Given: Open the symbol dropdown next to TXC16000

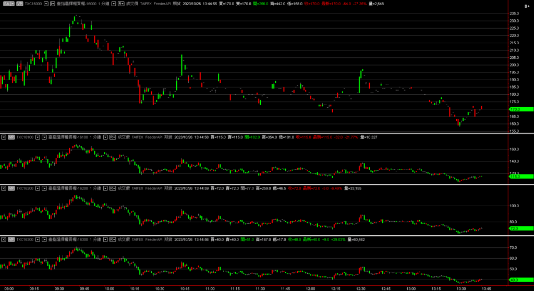Looking at the screenshot, I should point(46,4).
